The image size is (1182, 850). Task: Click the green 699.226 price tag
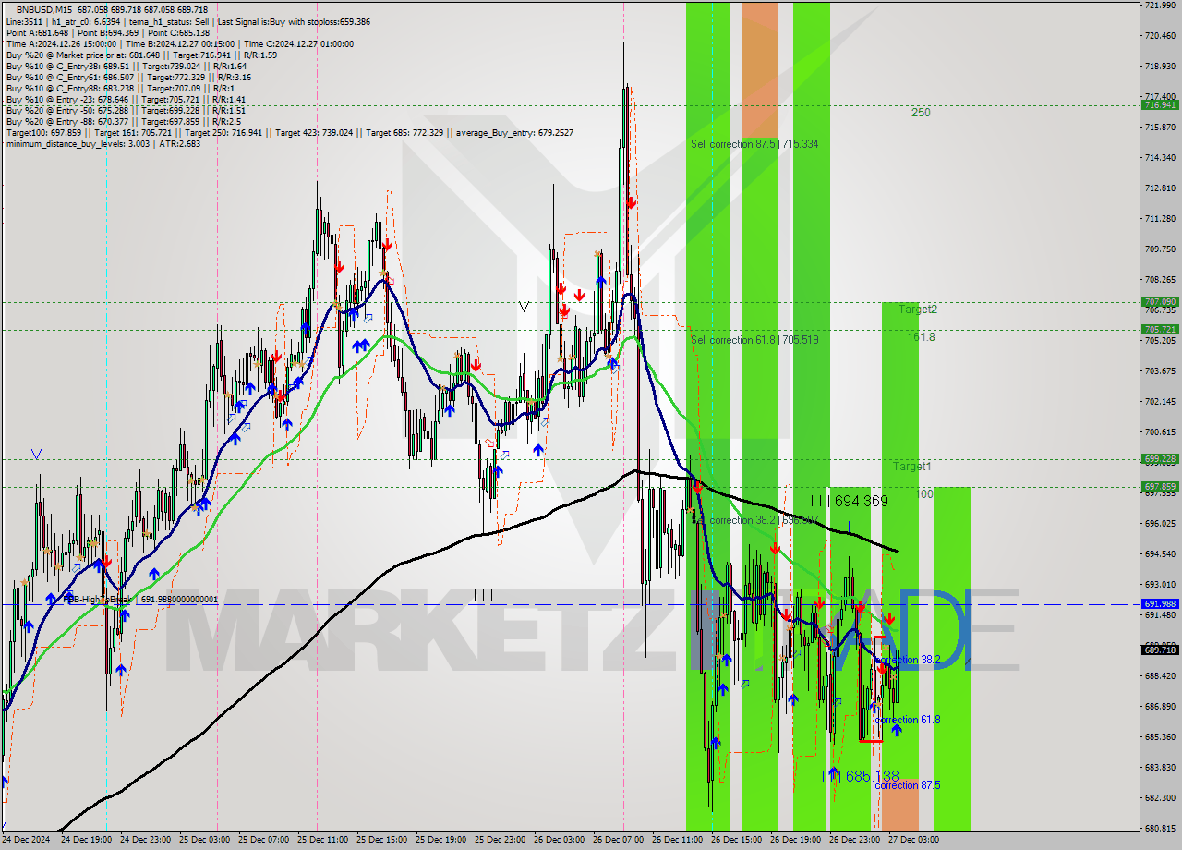(1161, 459)
